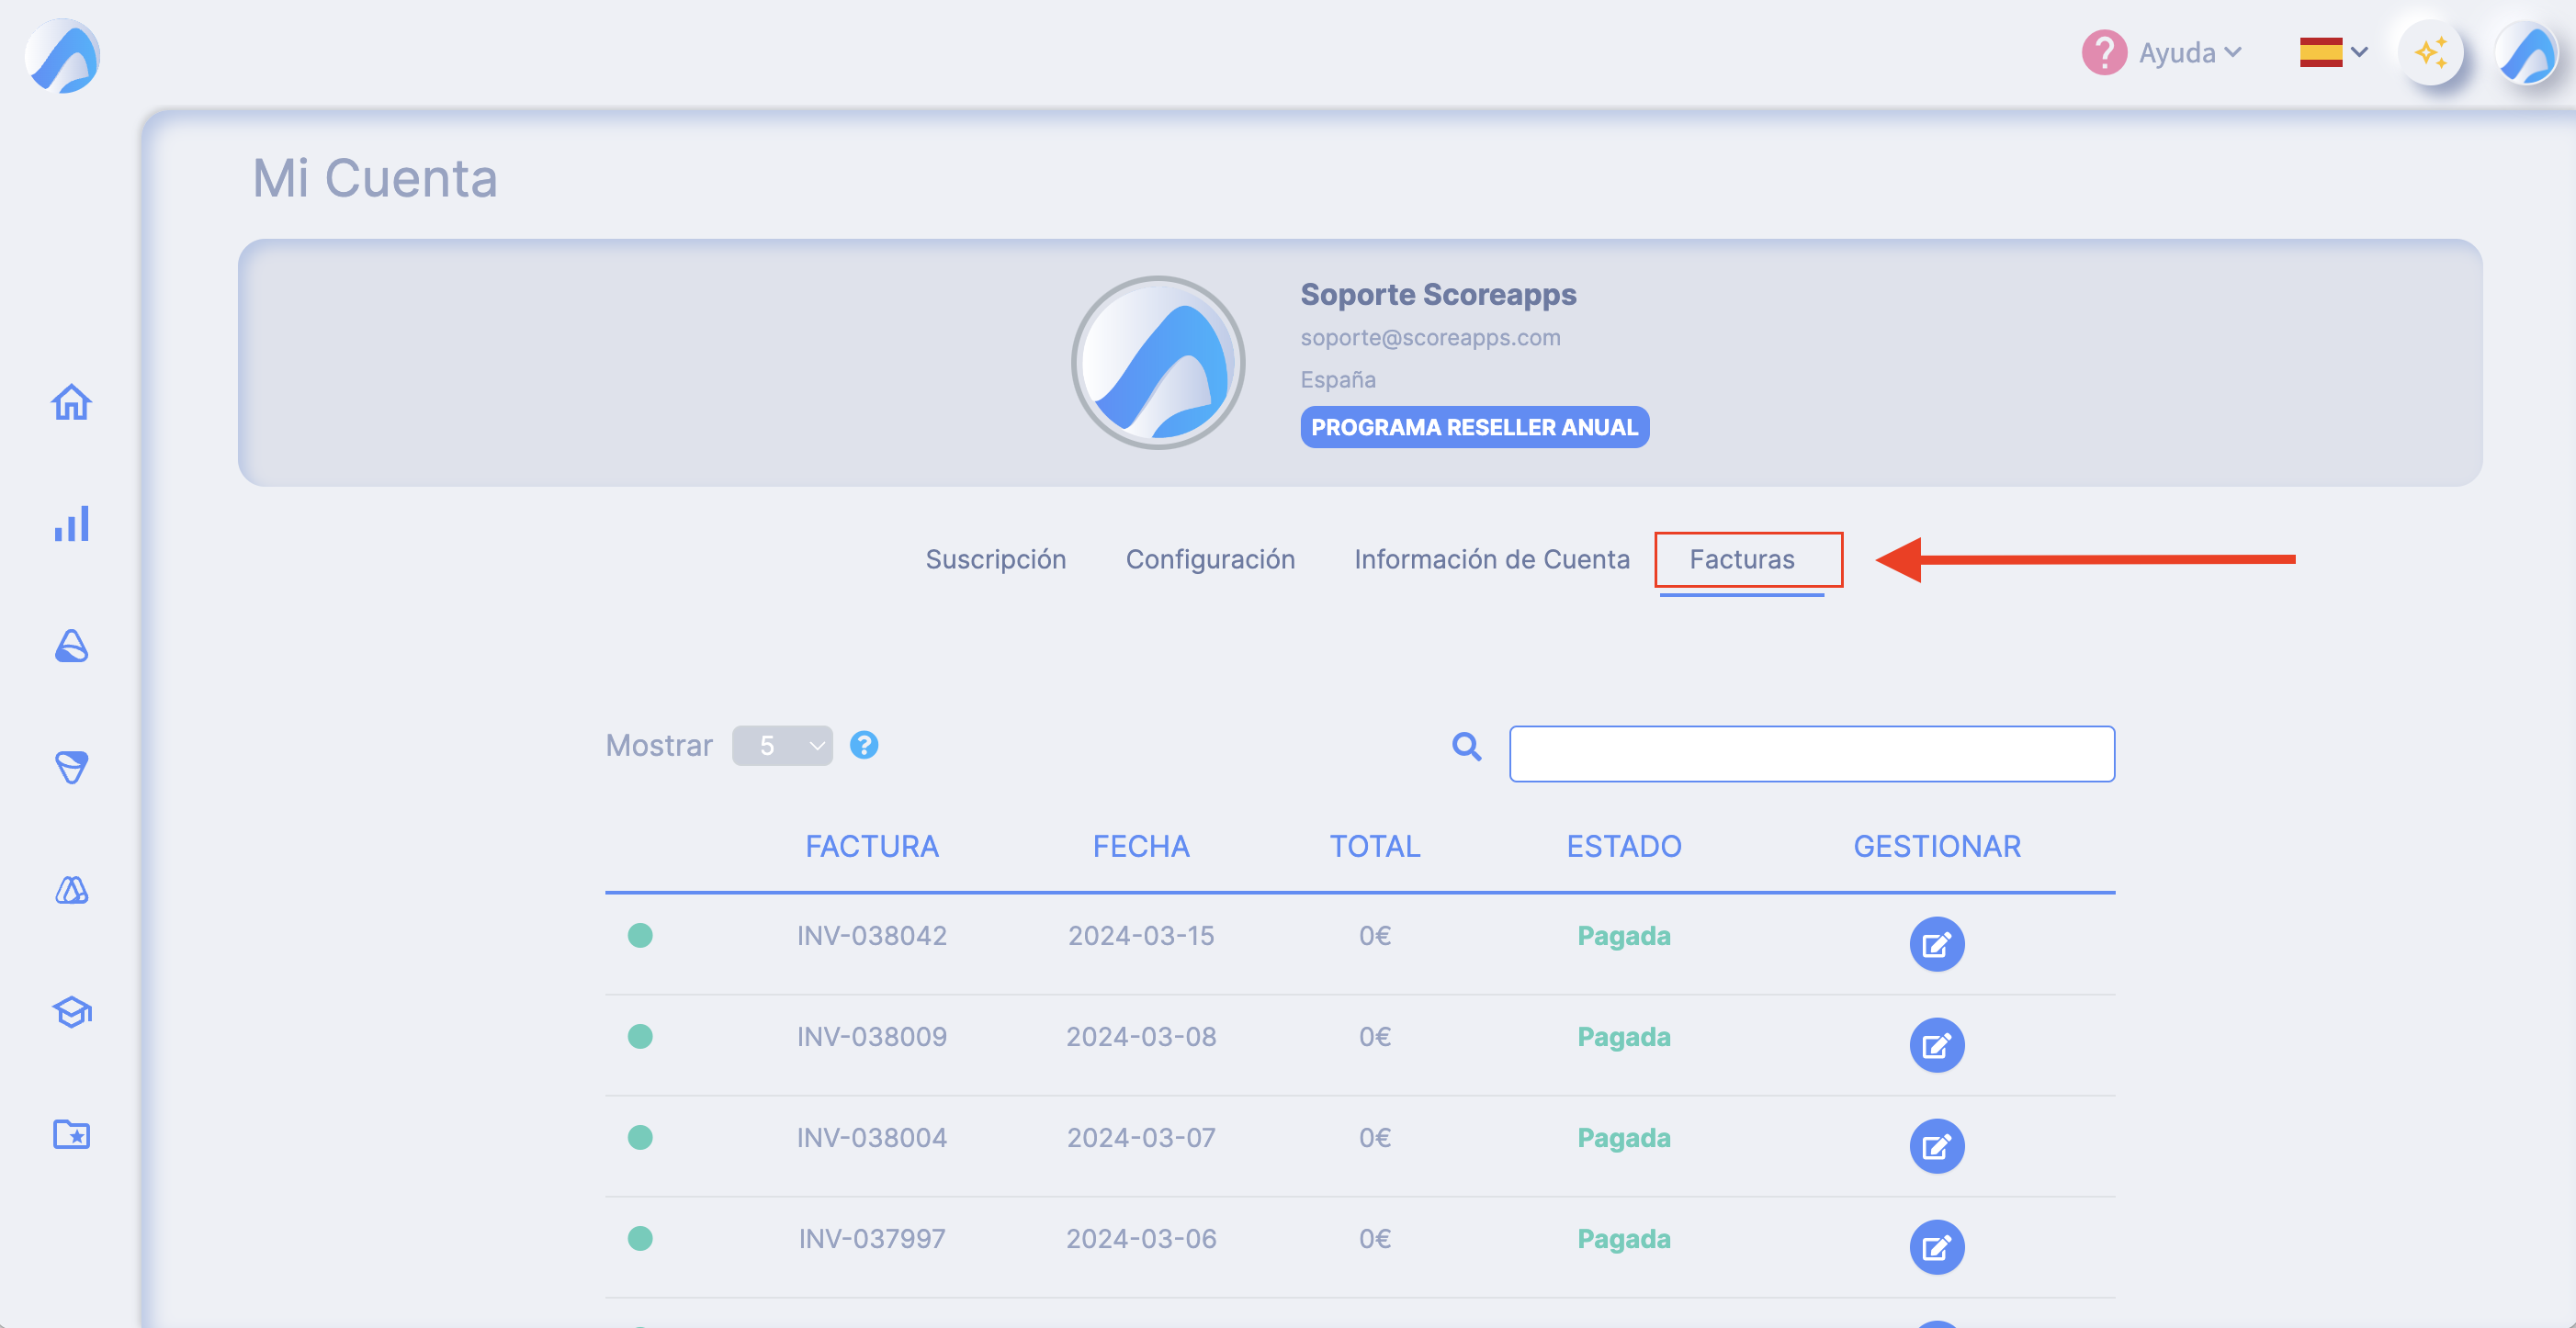
Task: Click green status dot for INV-037997
Action: 640,1238
